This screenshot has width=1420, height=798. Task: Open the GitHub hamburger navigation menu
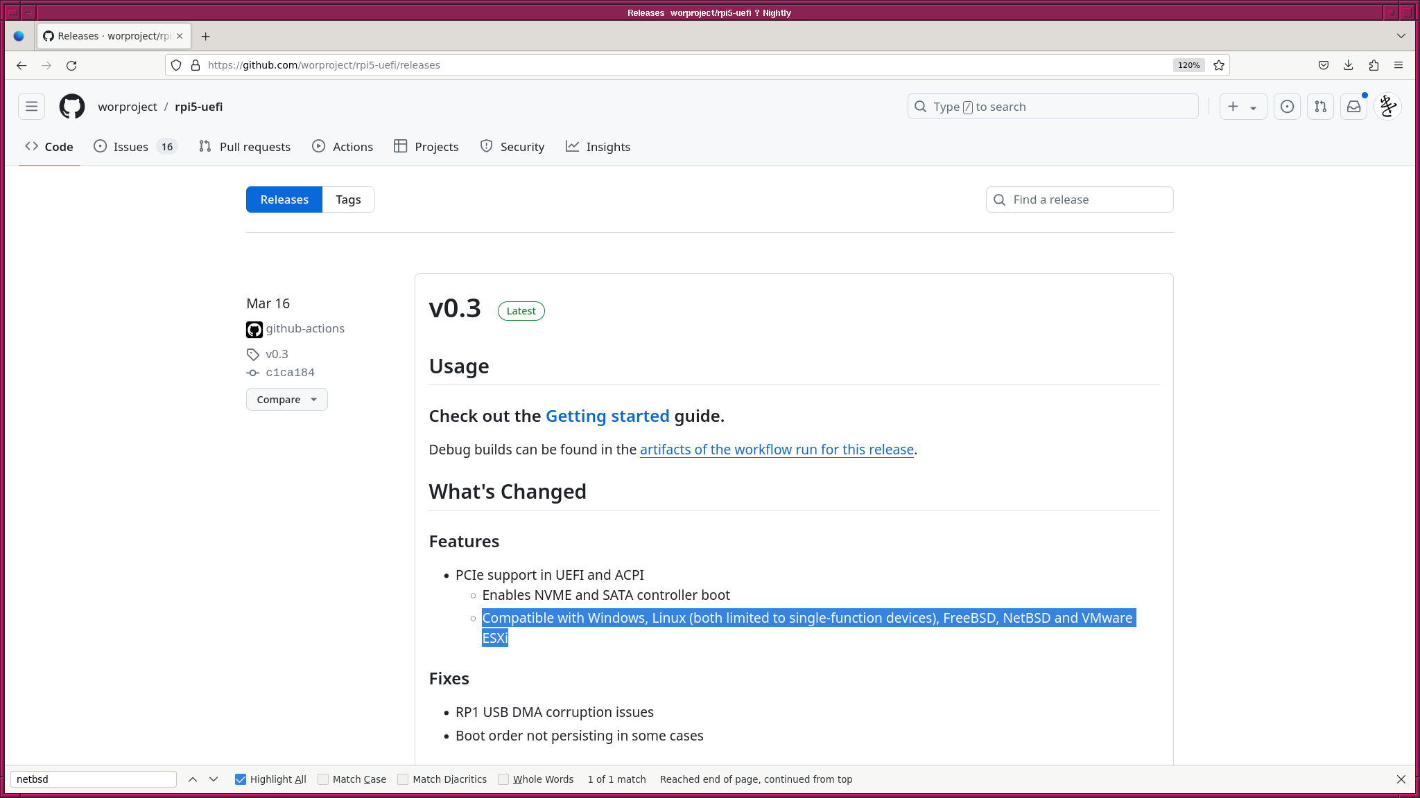pyautogui.click(x=32, y=107)
